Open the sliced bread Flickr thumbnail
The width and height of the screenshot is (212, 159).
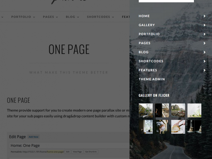178,127
